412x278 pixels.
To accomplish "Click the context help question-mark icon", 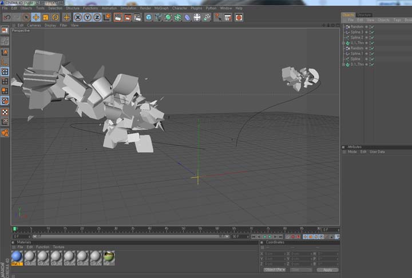I will click(218, 17).
